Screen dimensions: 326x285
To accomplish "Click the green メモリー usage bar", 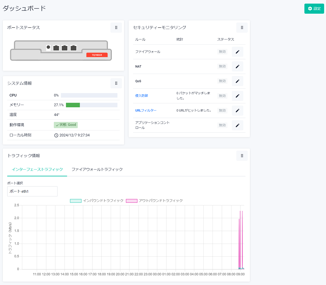I will point(73,105).
